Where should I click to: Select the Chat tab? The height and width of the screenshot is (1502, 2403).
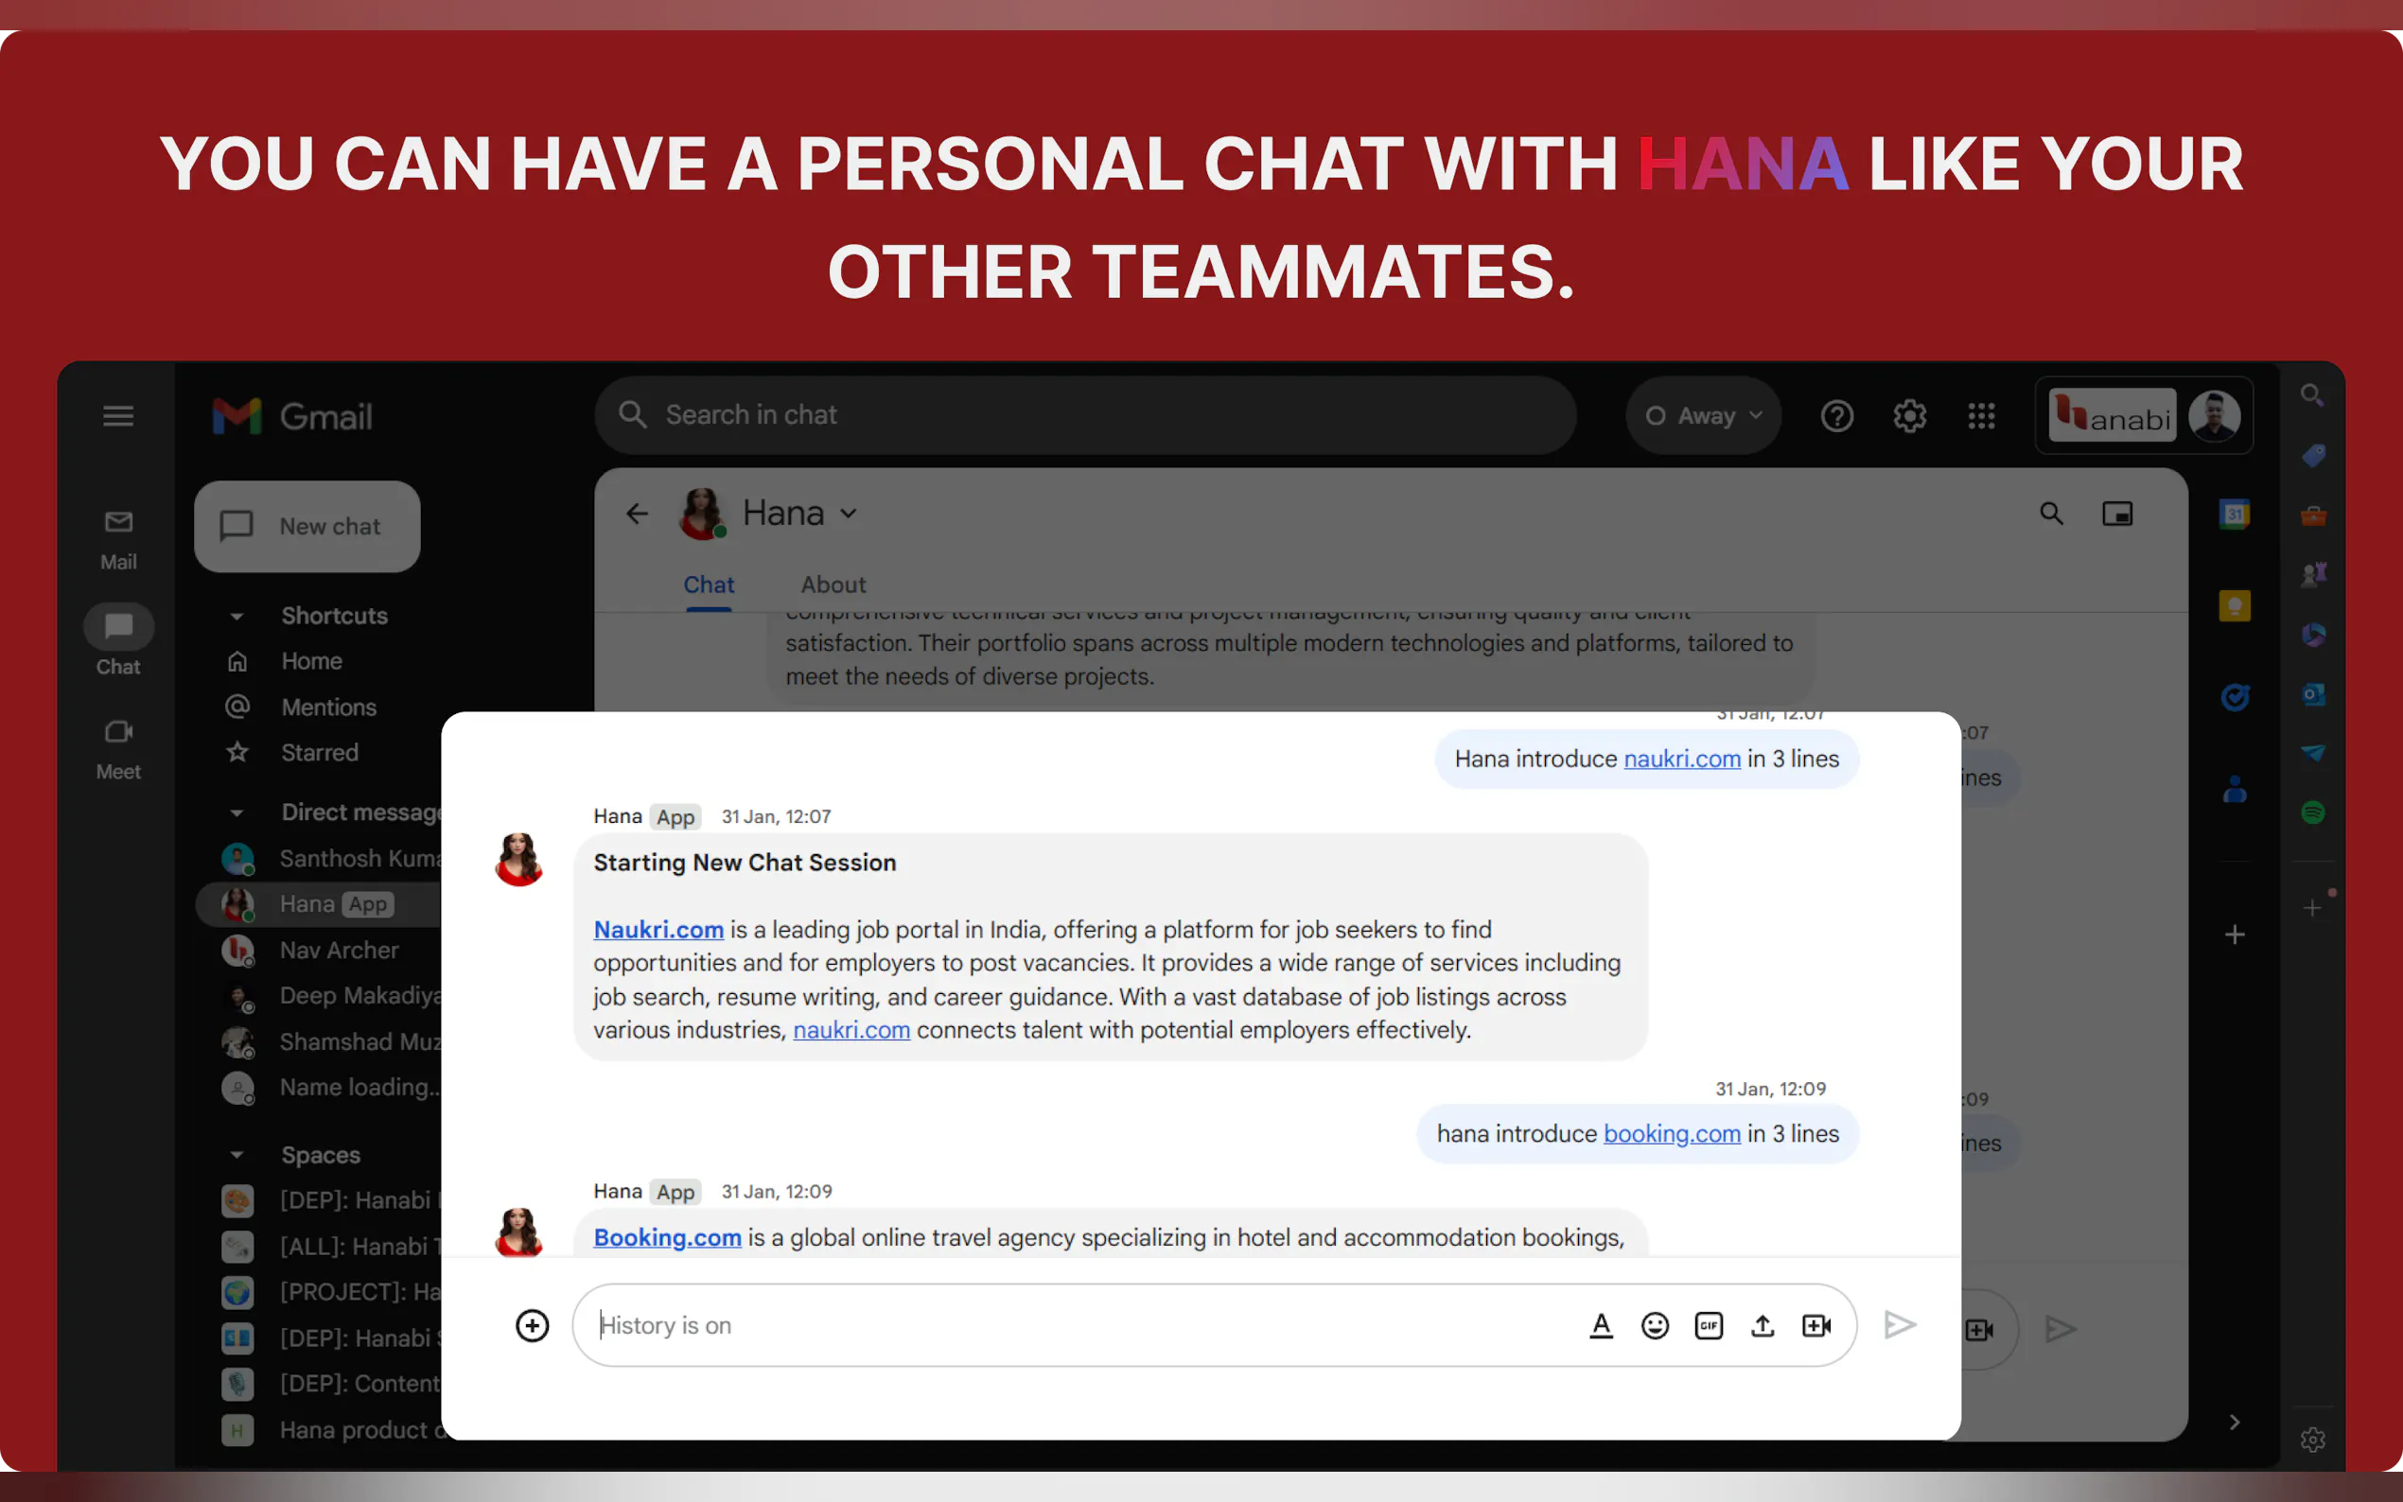[709, 585]
